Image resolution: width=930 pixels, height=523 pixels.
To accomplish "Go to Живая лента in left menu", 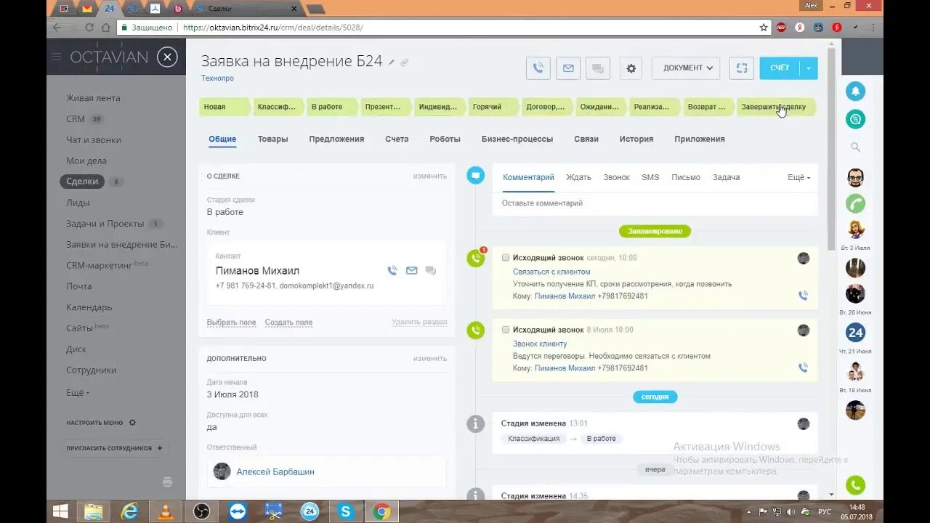I will tap(93, 98).
